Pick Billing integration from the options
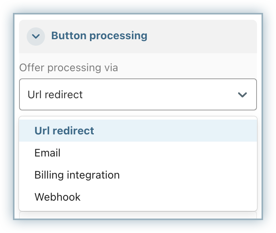The height and width of the screenshot is (233, 276). coord(77,175)
